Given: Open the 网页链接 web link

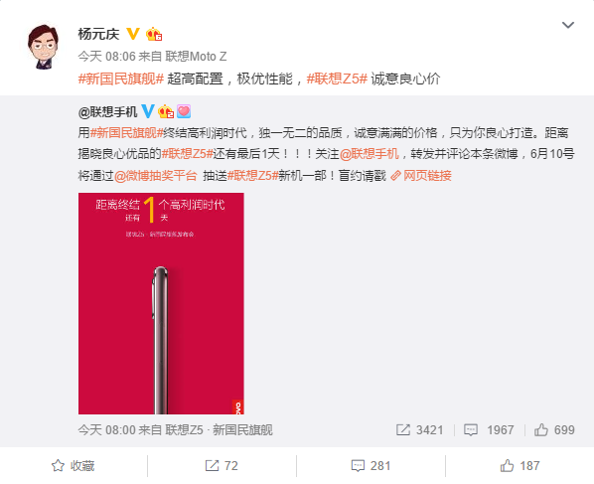Looking at the screenshot, I should pyautogui.click(x=421, y=176).
